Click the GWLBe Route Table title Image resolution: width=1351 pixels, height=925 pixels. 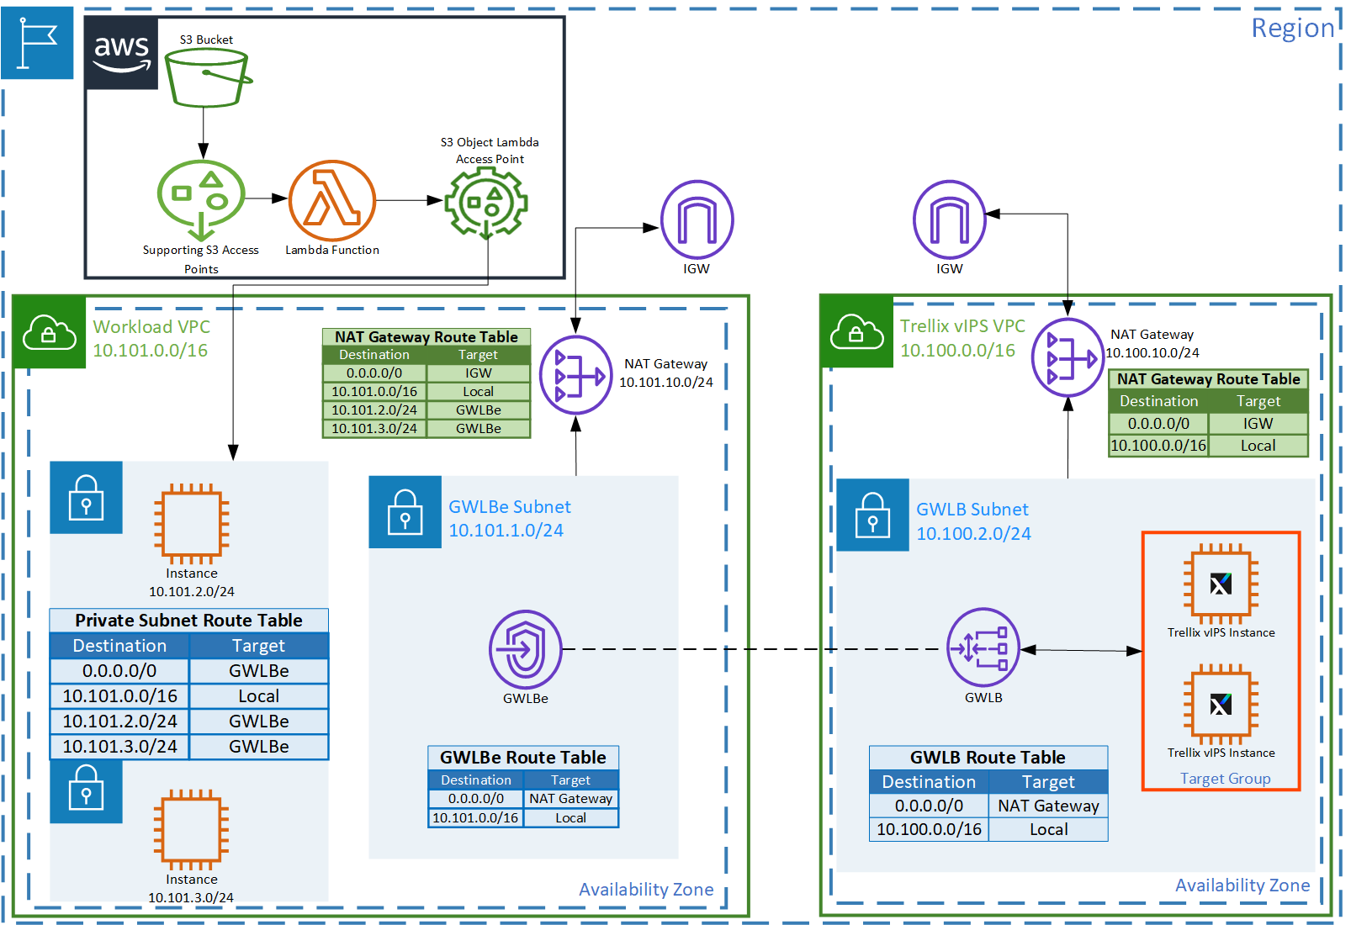(x=523, y=758)
